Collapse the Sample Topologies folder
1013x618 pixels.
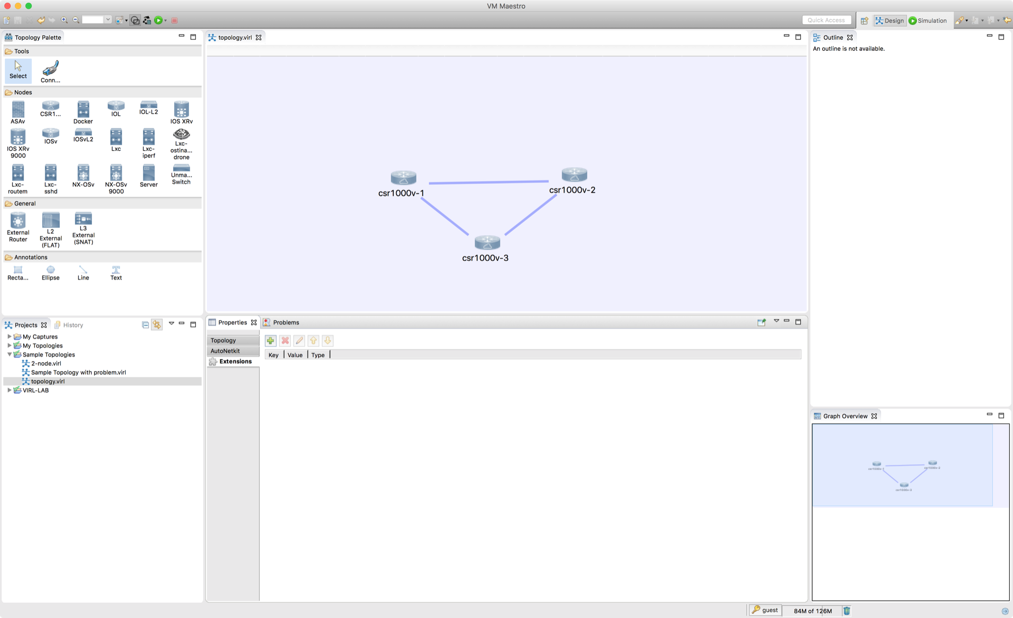[9, 354]
